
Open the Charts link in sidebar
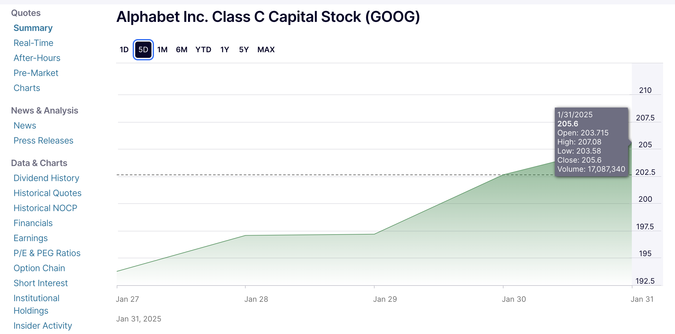27,88
